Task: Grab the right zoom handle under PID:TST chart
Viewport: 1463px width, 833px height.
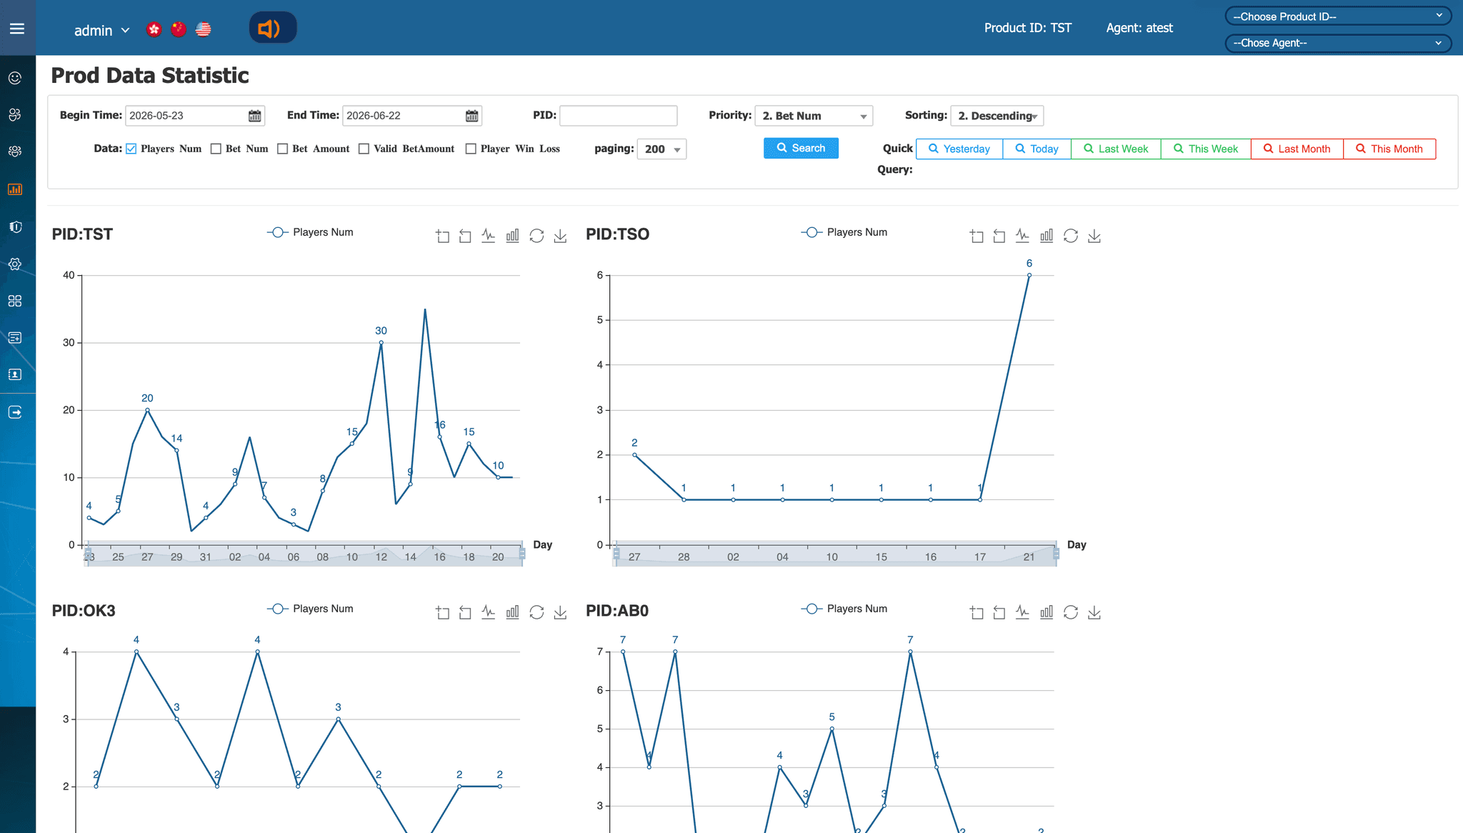Action: [522, 554]
